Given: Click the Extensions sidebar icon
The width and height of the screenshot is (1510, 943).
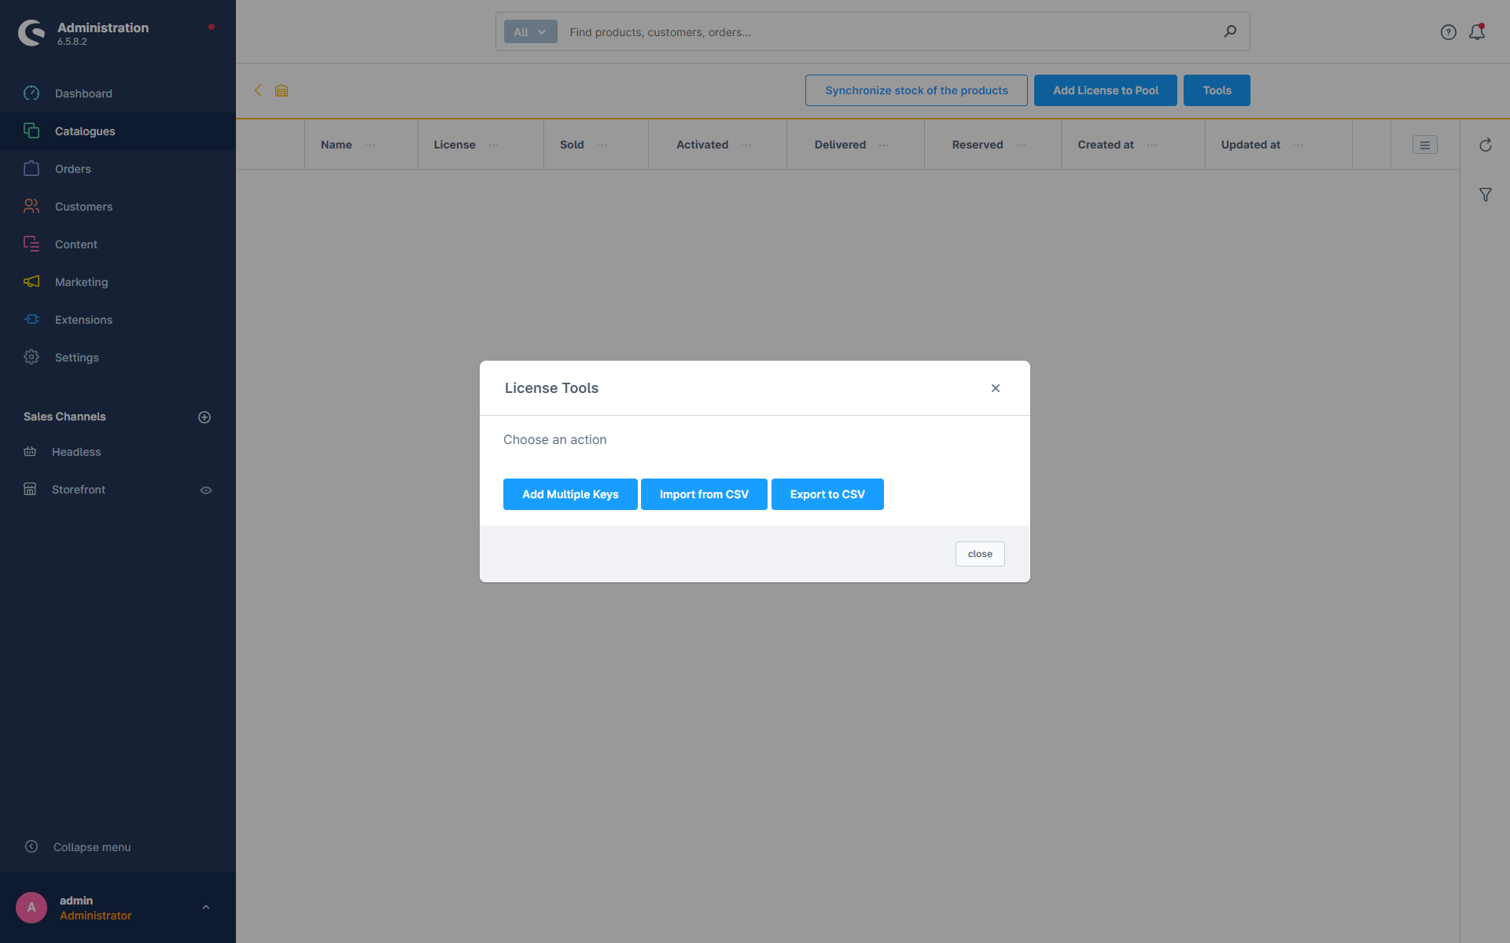Looking at the screenshot, I should coord(31,318).
